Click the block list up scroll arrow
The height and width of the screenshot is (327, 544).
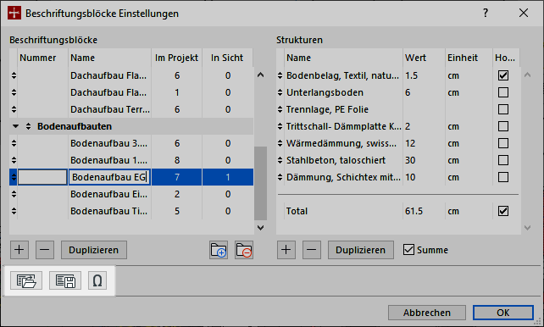pos(260,75)
